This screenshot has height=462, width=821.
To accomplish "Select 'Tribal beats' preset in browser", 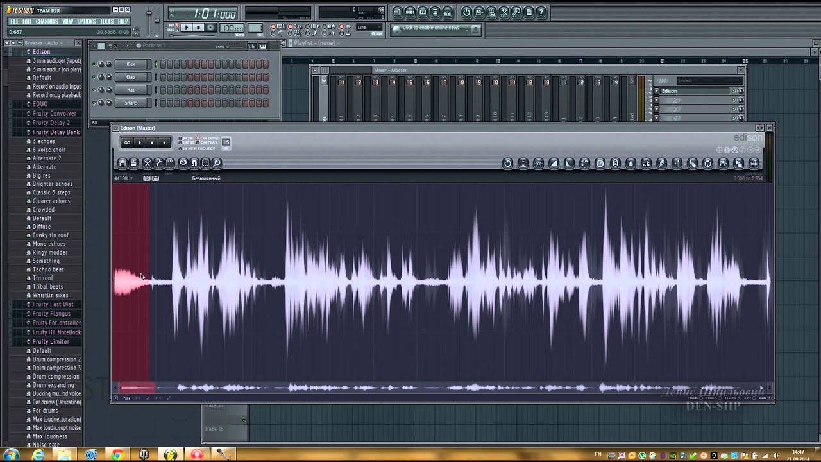I will tap(47, 287).
